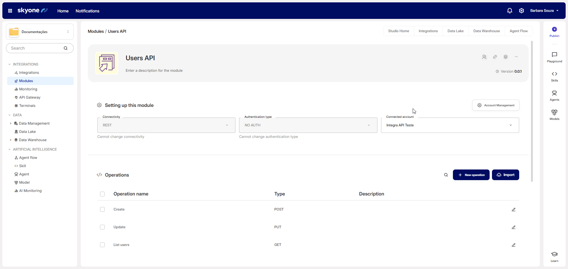
Task: Open the apps grid launcher icon
Action: click(x=10, y=11)
